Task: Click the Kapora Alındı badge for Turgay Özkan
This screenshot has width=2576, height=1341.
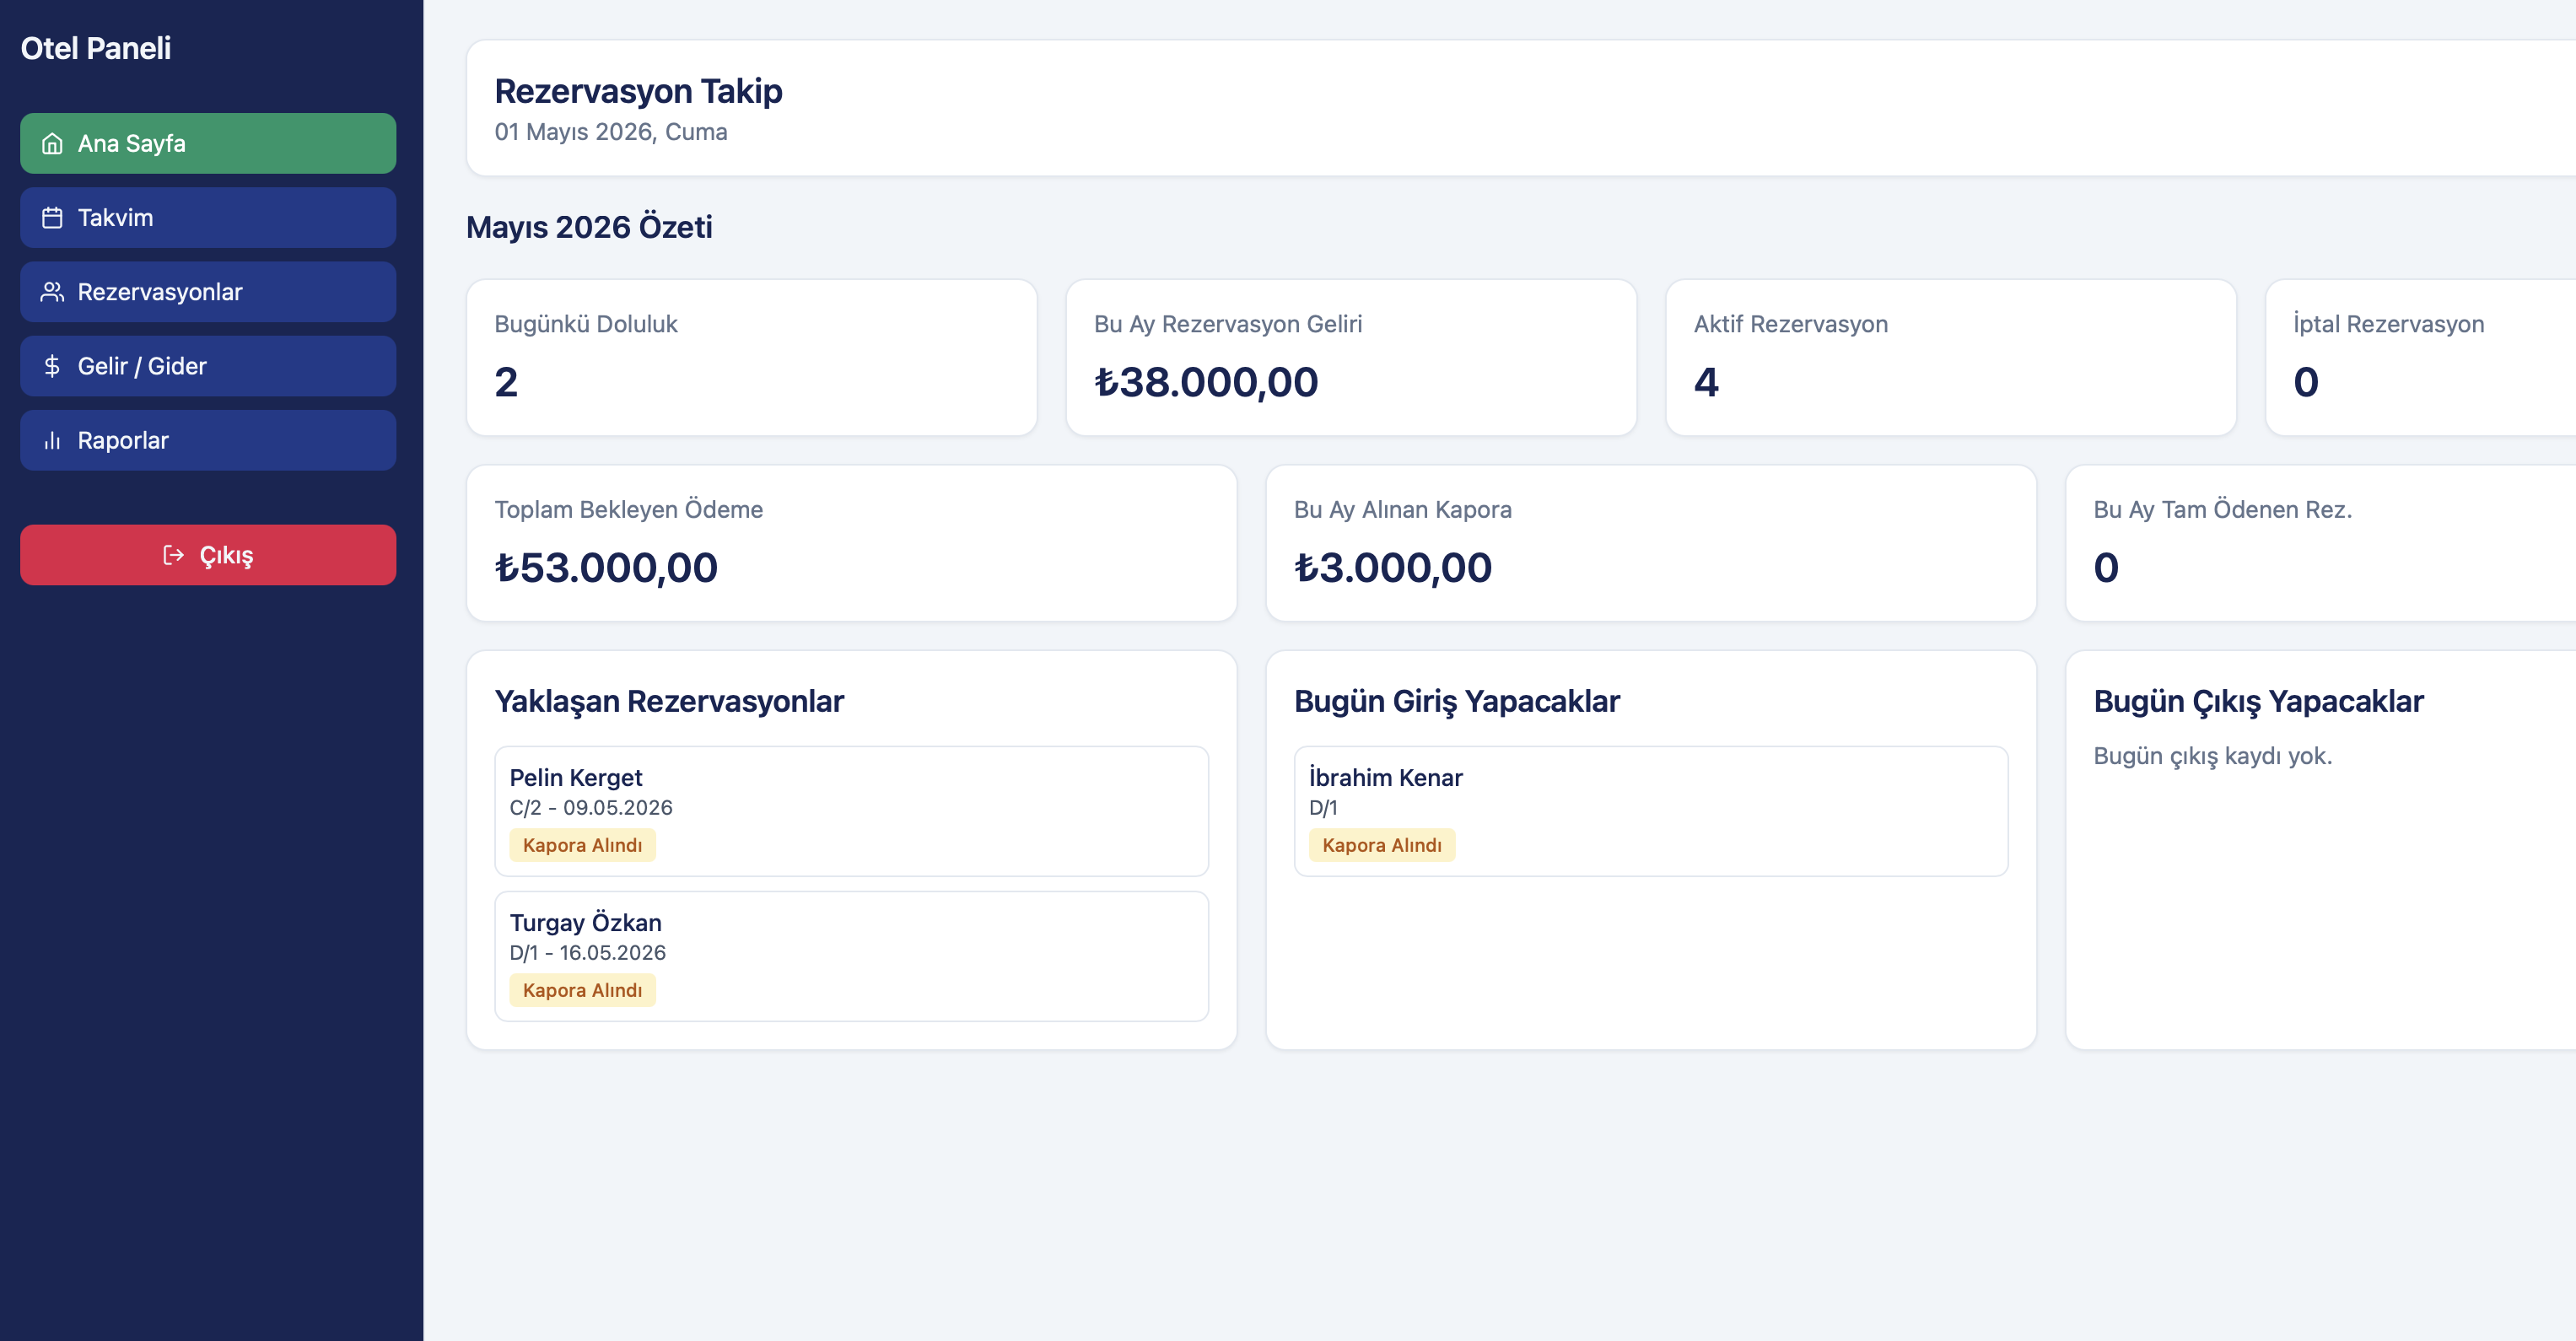Action: click(582, 990)
